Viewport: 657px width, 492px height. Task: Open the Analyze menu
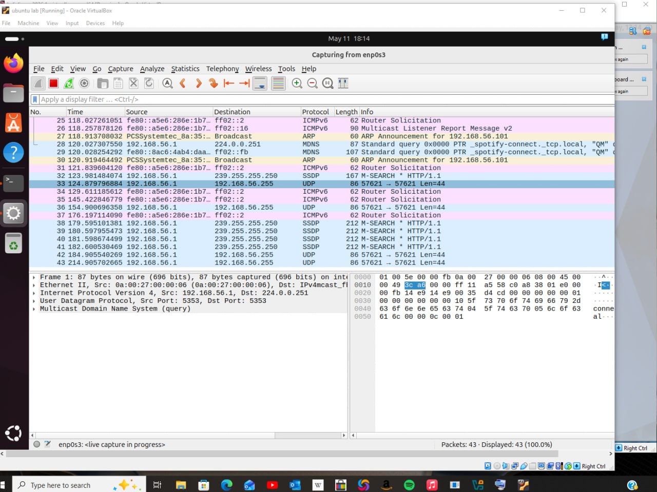[x=152, y=69]
